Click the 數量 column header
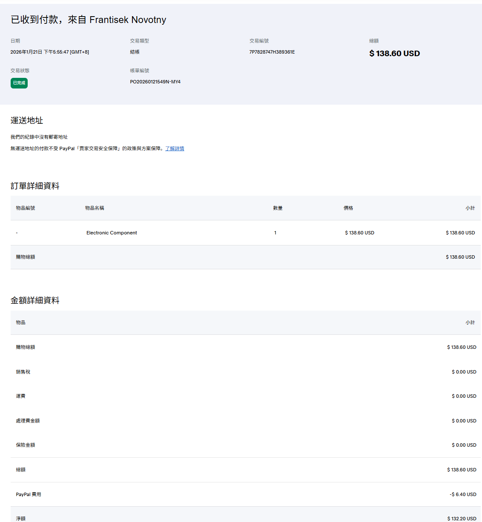Image resolution: width=482 pixels, height=522 pixels. 278,208
